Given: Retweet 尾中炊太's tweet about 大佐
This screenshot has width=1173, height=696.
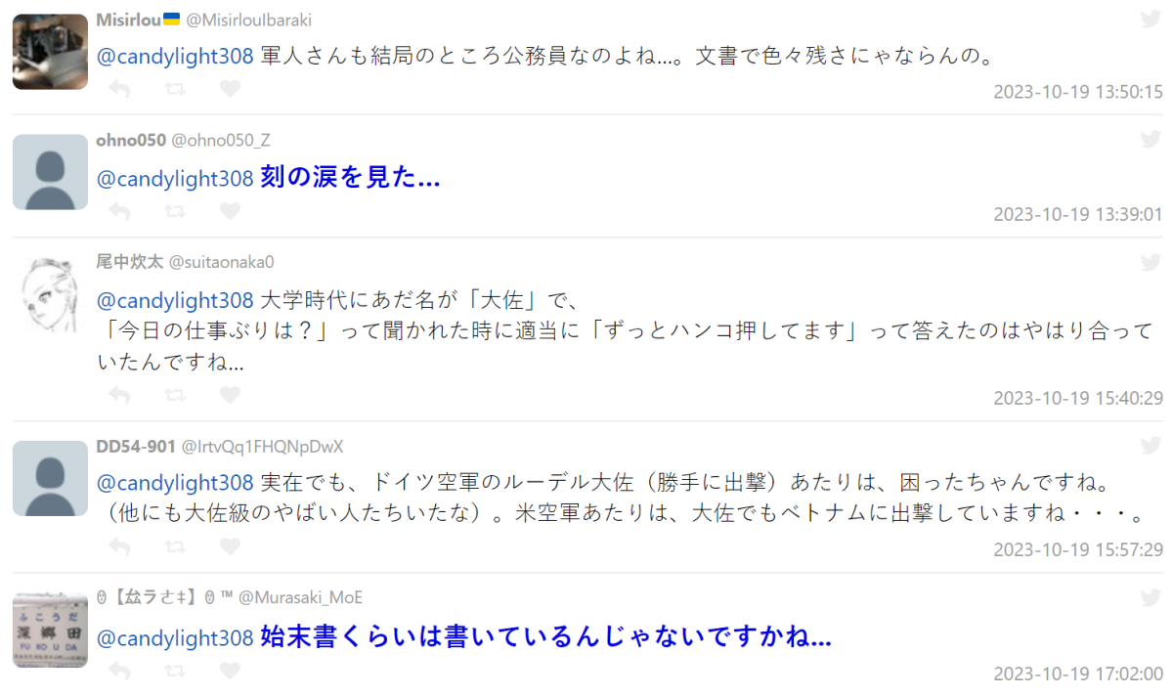Looking at the screenshot, I should click(175, 395).
